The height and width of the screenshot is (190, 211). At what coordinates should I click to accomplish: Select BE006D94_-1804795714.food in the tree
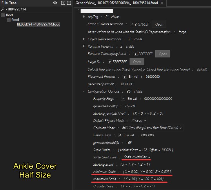tap(39, 24)
